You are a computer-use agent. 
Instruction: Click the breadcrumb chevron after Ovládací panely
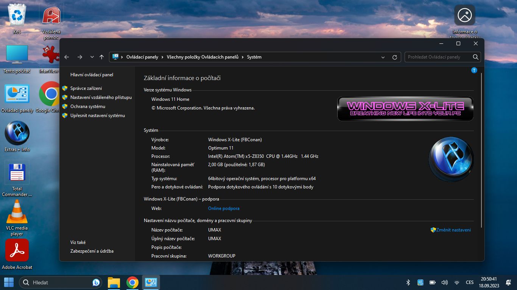click(x=162, y=57)
